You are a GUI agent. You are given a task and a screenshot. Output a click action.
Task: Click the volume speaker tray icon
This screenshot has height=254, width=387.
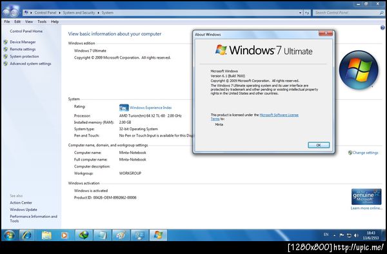(356, 235)
